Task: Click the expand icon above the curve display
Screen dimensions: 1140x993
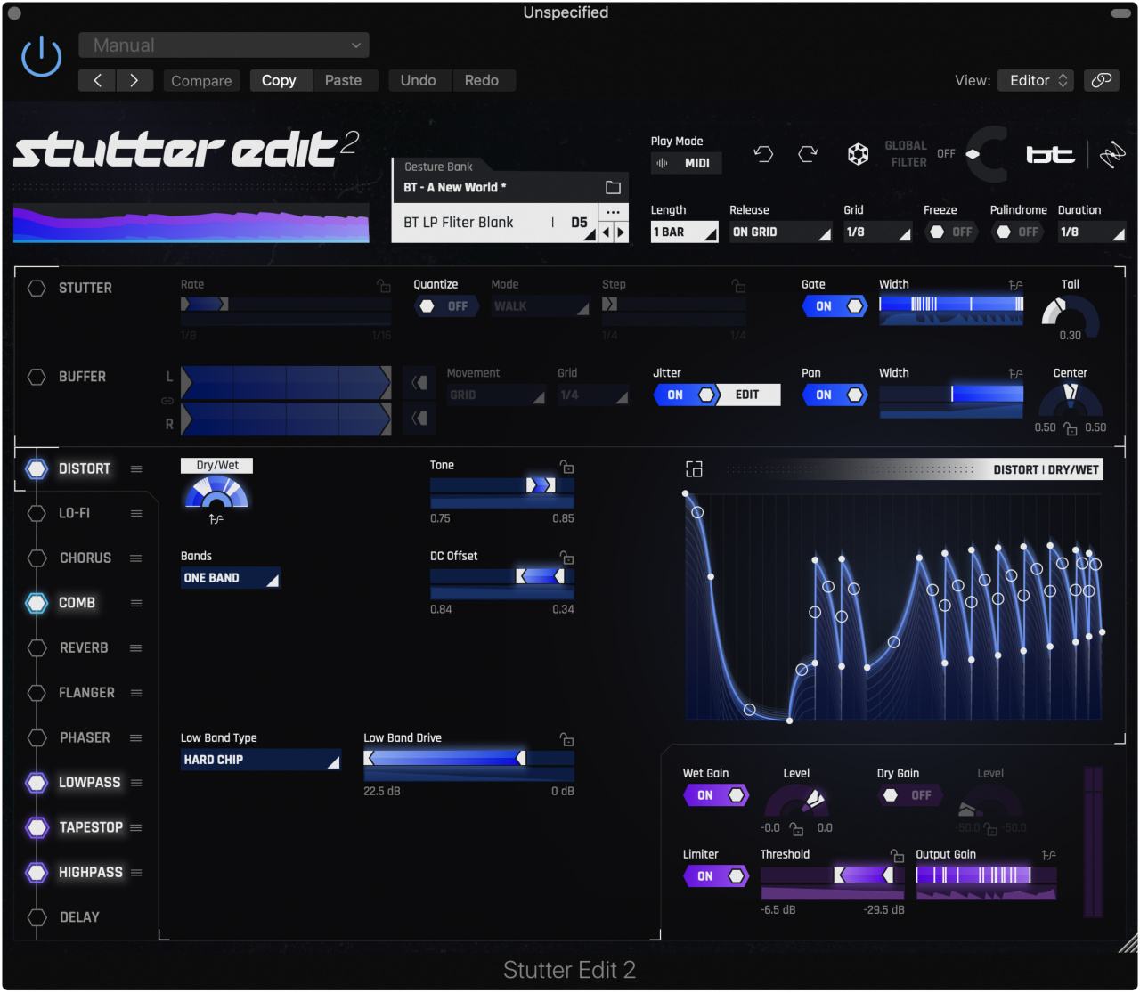Action: point(694,468)
